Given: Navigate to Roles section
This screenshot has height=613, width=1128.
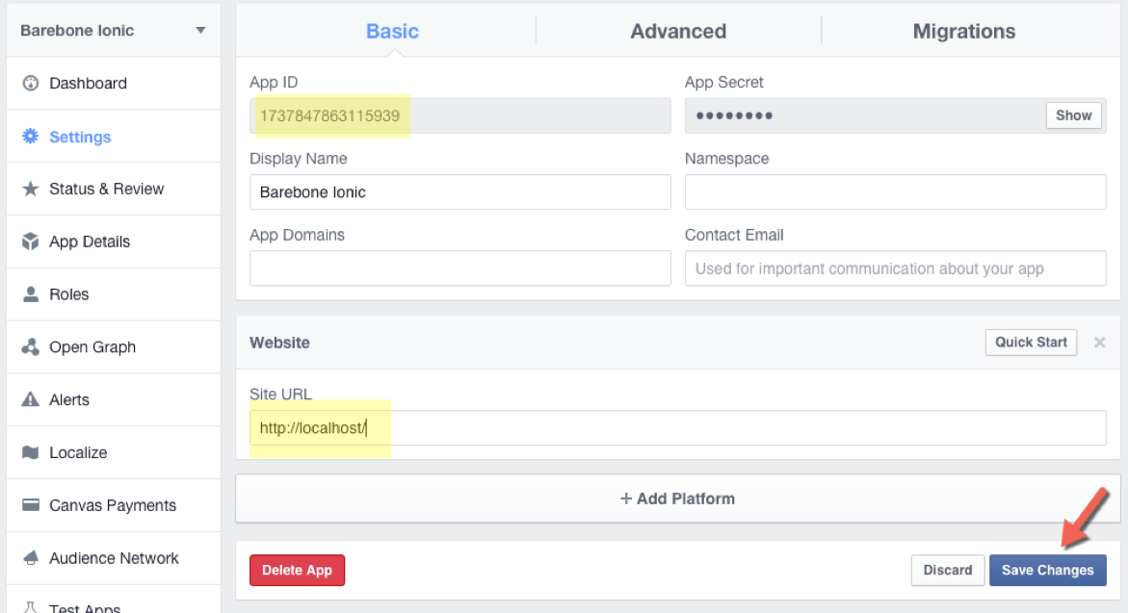Looking at the screenshot, I should (114, 294).
